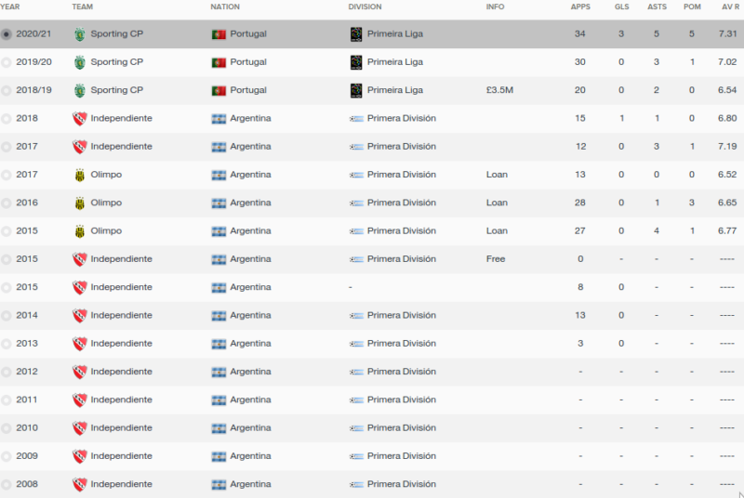Image resolution: width=744 pixels, height=498 pixels.
Task: Select the 2018 Independiente row radio button
Action: coord(7,118)
